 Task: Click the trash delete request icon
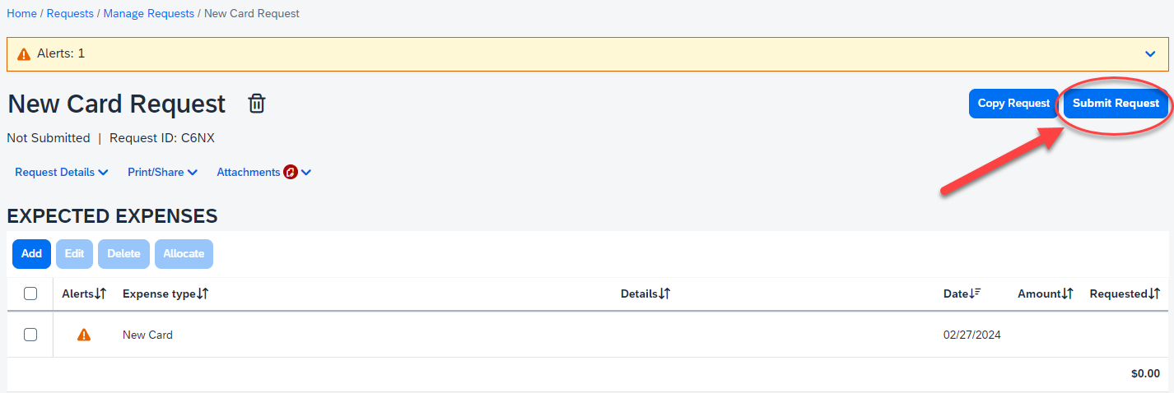[x=257, y=104]
